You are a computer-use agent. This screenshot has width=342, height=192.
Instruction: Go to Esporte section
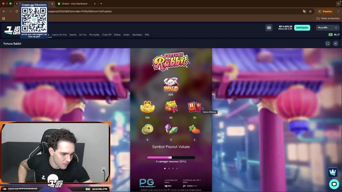(73, 35)
